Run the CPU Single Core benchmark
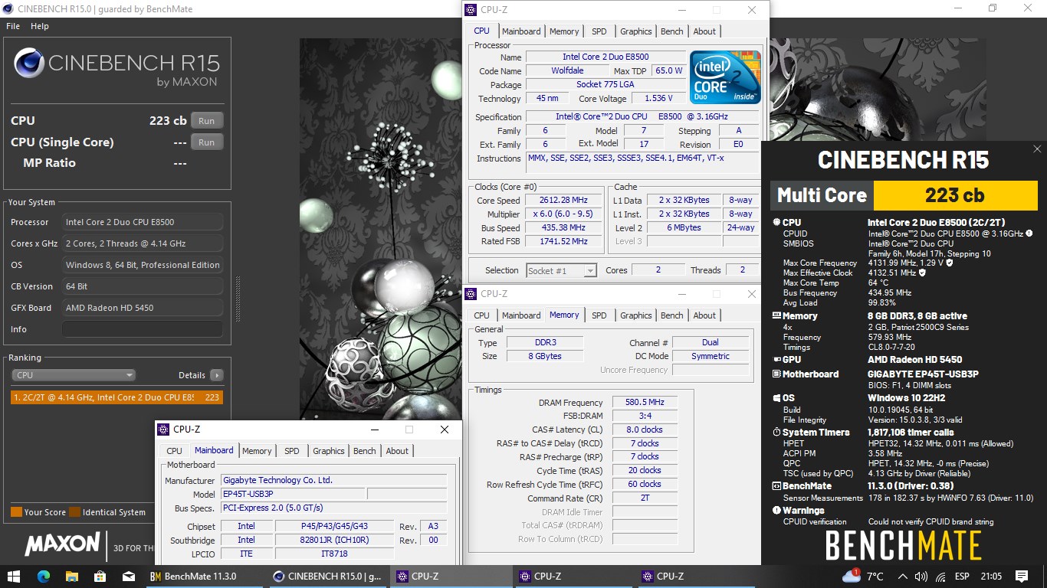 (207, 142)
